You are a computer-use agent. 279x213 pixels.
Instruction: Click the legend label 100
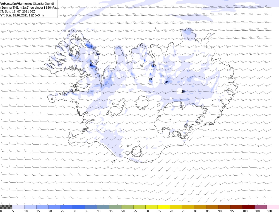pos(245,211)
